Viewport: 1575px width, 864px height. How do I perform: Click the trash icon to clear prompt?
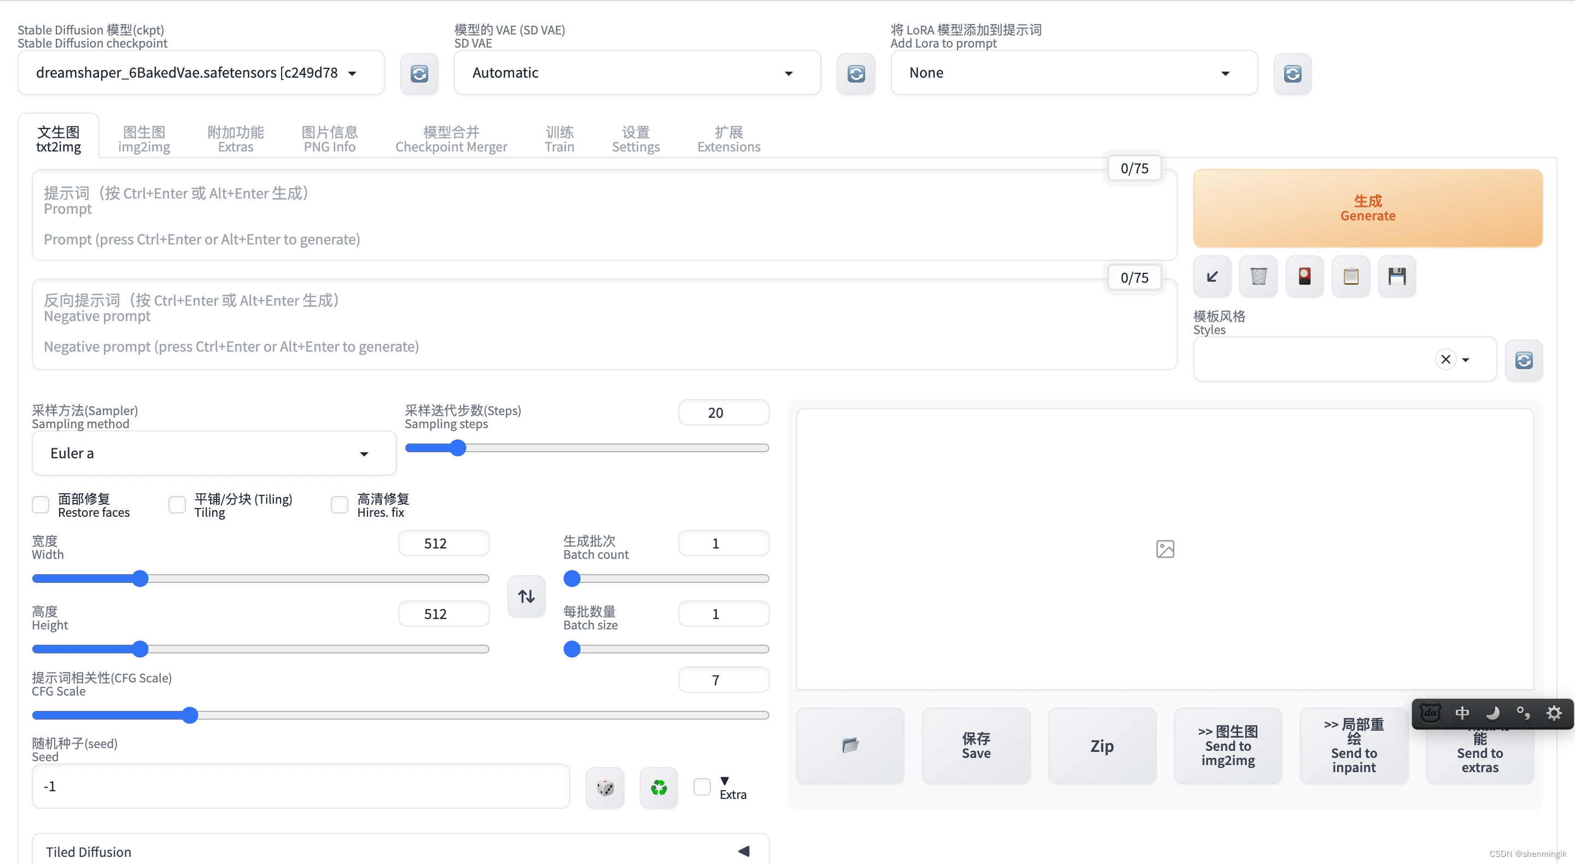tap(1258, 276)
